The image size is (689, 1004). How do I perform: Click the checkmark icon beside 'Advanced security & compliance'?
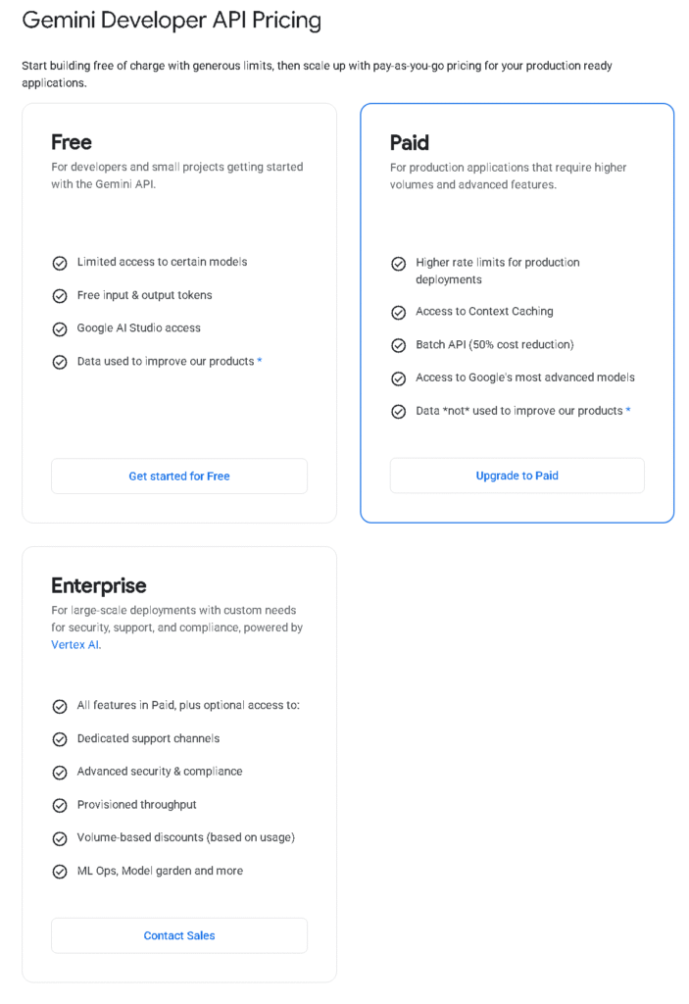[60, 772]
